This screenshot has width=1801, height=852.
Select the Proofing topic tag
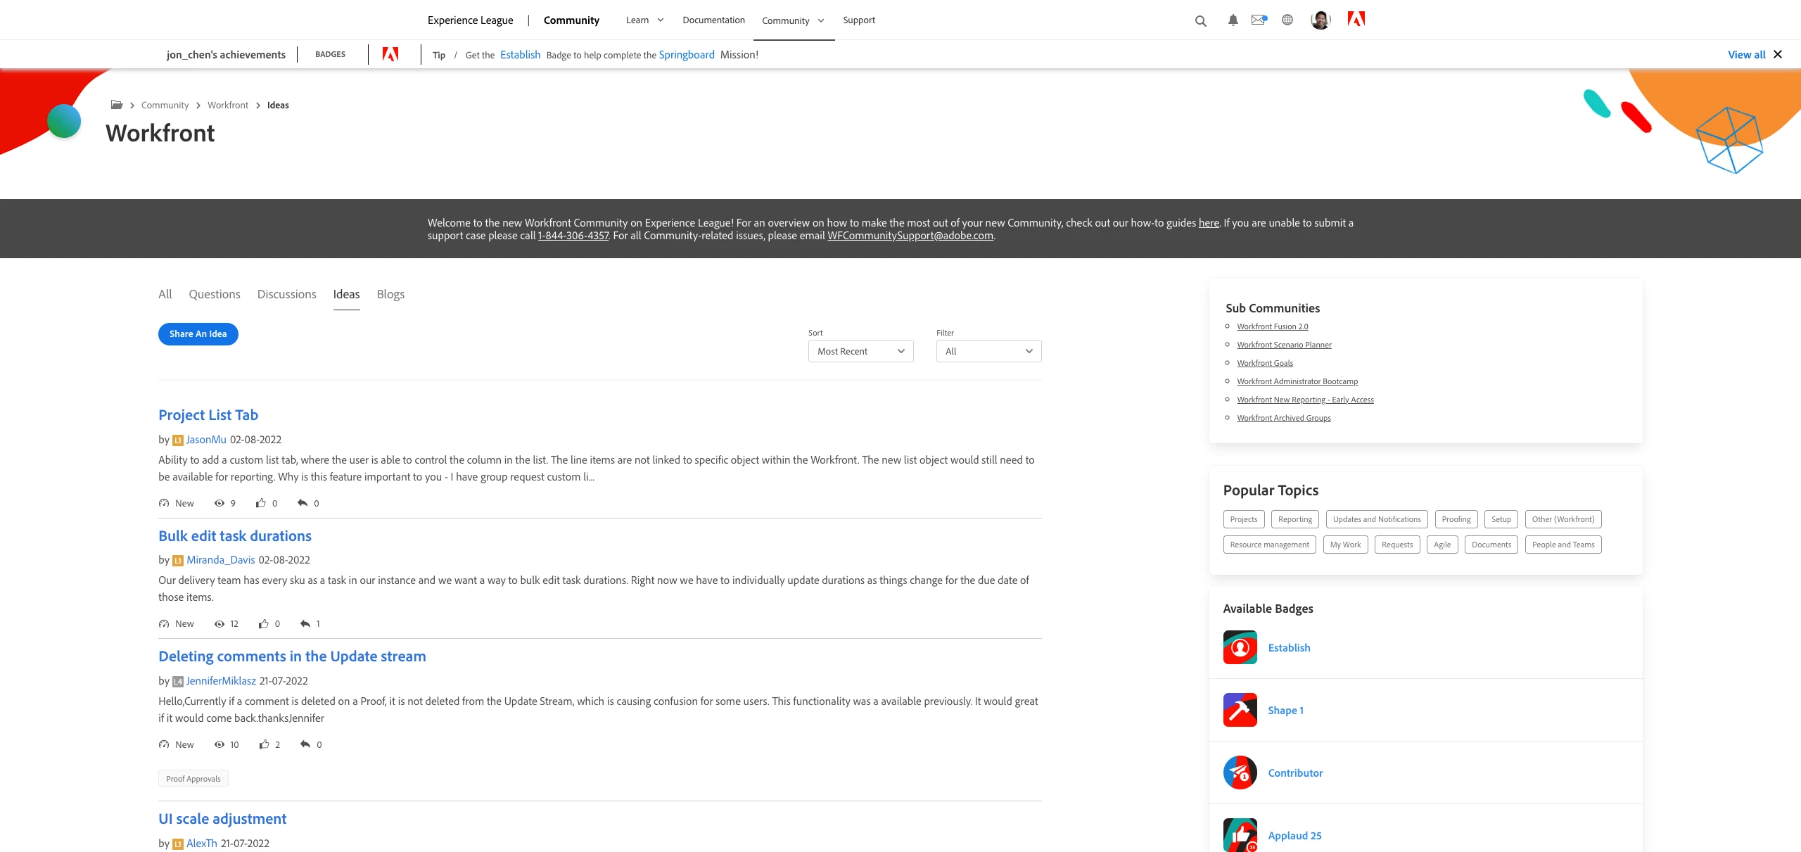click(1456, 519)
